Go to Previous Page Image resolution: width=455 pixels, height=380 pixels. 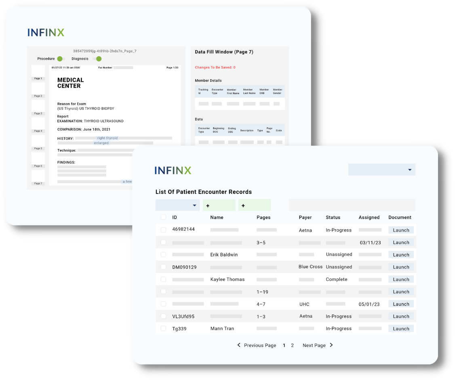point(260,345)
